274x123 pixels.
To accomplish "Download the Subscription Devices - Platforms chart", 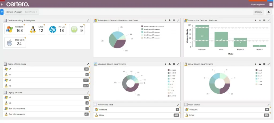I will pyautogui.click(x=260, y=21).
